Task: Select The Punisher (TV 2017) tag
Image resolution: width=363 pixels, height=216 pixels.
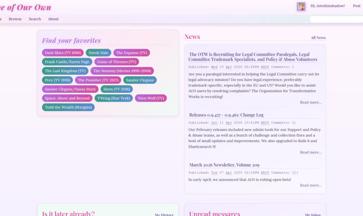Action: coord(98,80)
